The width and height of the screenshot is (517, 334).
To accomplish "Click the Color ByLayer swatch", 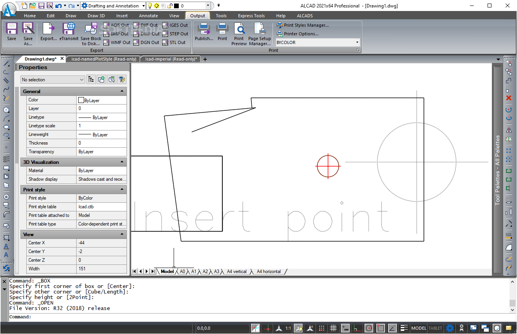I will (81, 100).
